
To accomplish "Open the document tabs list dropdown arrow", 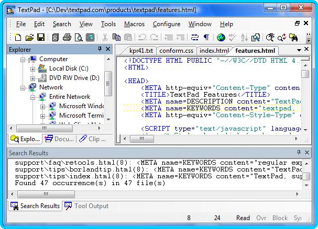I will tap(299, 50).
